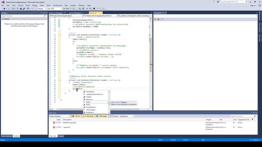Click the Property Pages wrench icon
Viewport: 262px width, 147px height.
(x=162, y=19)
